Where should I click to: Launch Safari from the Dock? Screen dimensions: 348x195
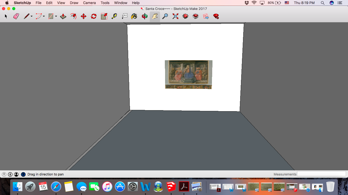pos(56,187)
